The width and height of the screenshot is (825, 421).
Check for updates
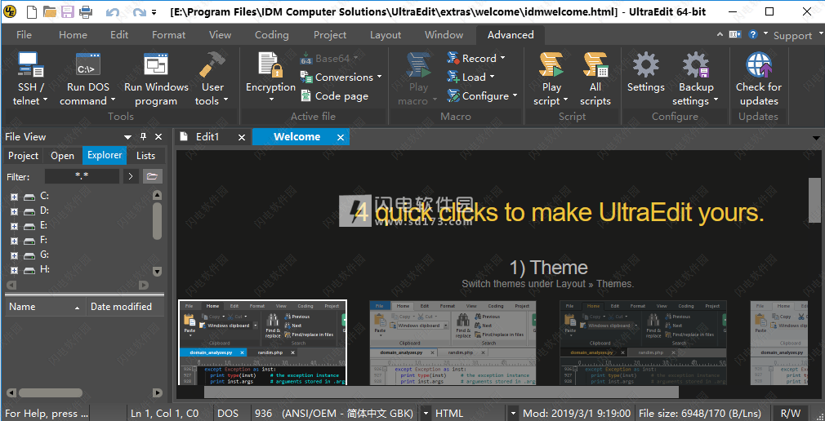pos(759,78)
